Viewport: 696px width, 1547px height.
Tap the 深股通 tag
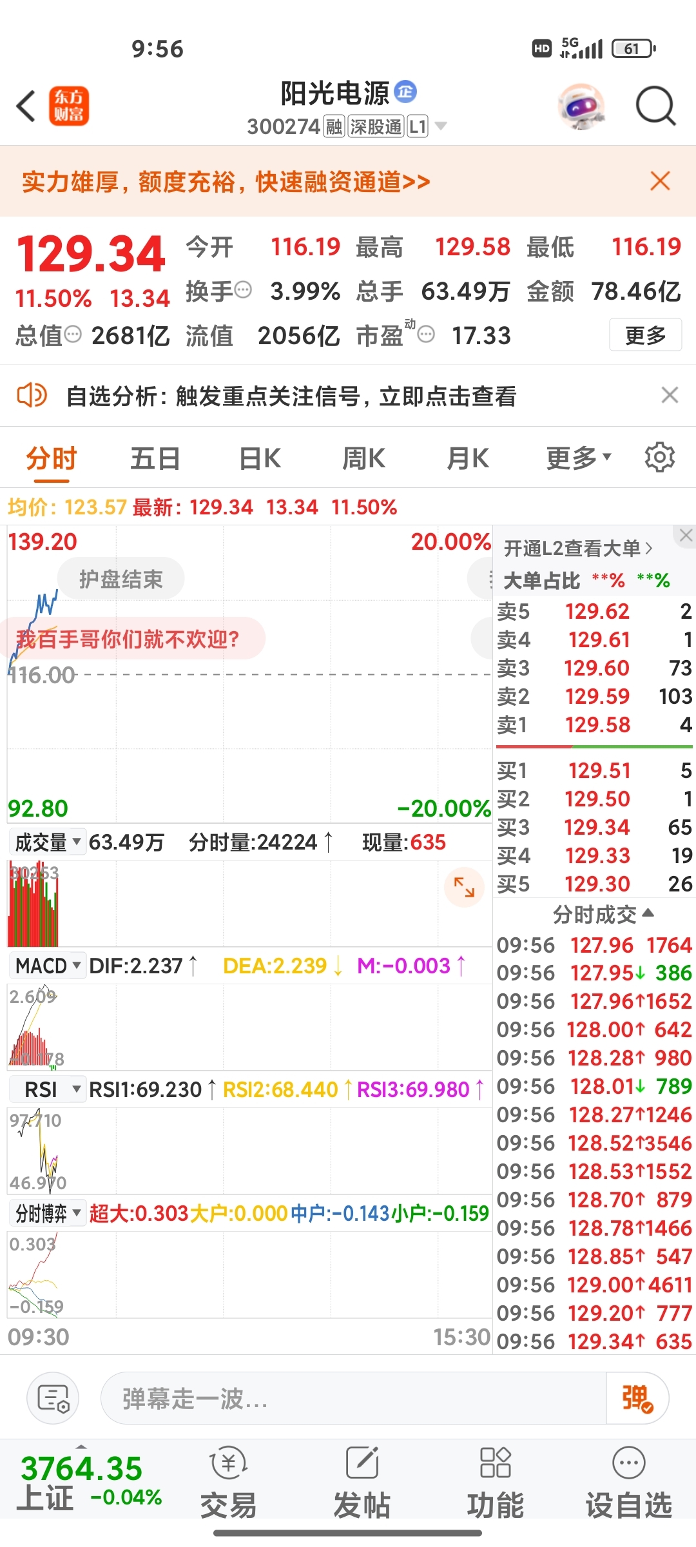click(x=376, y=126)
